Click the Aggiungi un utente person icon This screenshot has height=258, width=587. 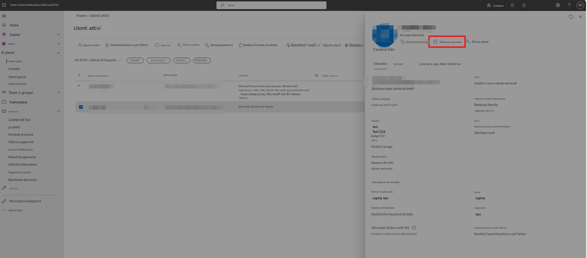[x=80, y=45]
